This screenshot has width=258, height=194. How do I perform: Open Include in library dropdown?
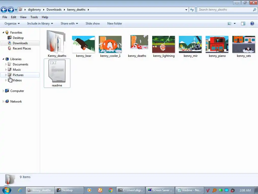(x=40, y=23)
